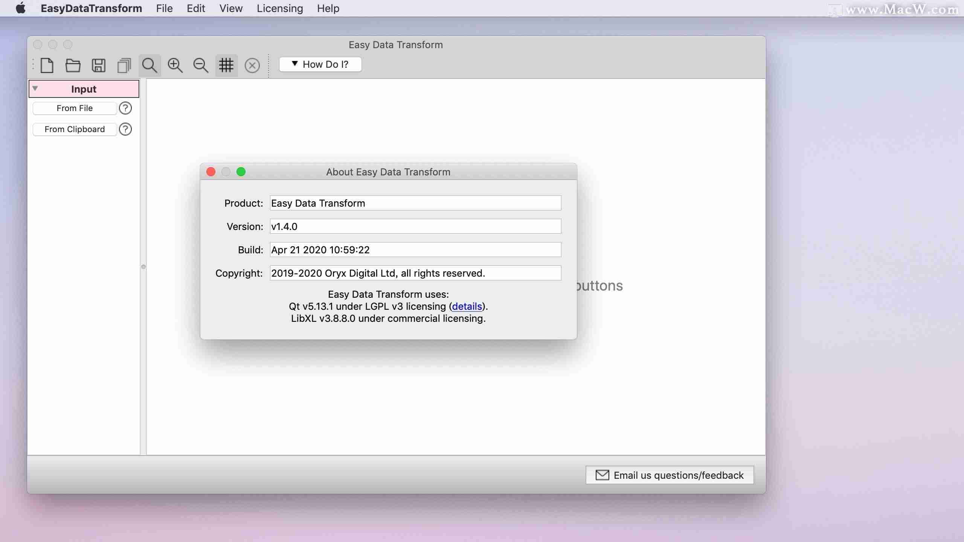Open help for From Clipboard
This screenshot has height=542, width=964.
(x=125, y=129)
